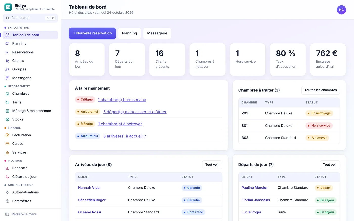
Task: Click the Rapports chart icon
Action: tap(7, 168)
